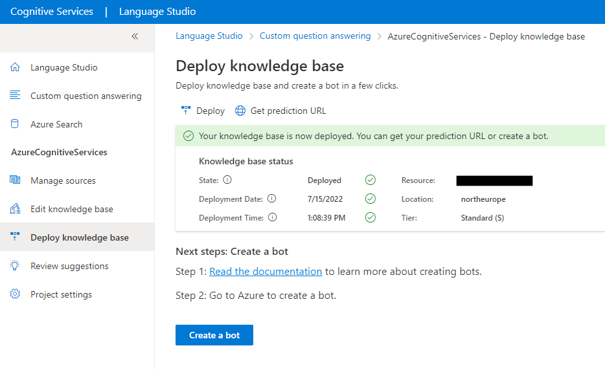Click the Knowledge base status heading
605x370 pixels.
(245, 161)
